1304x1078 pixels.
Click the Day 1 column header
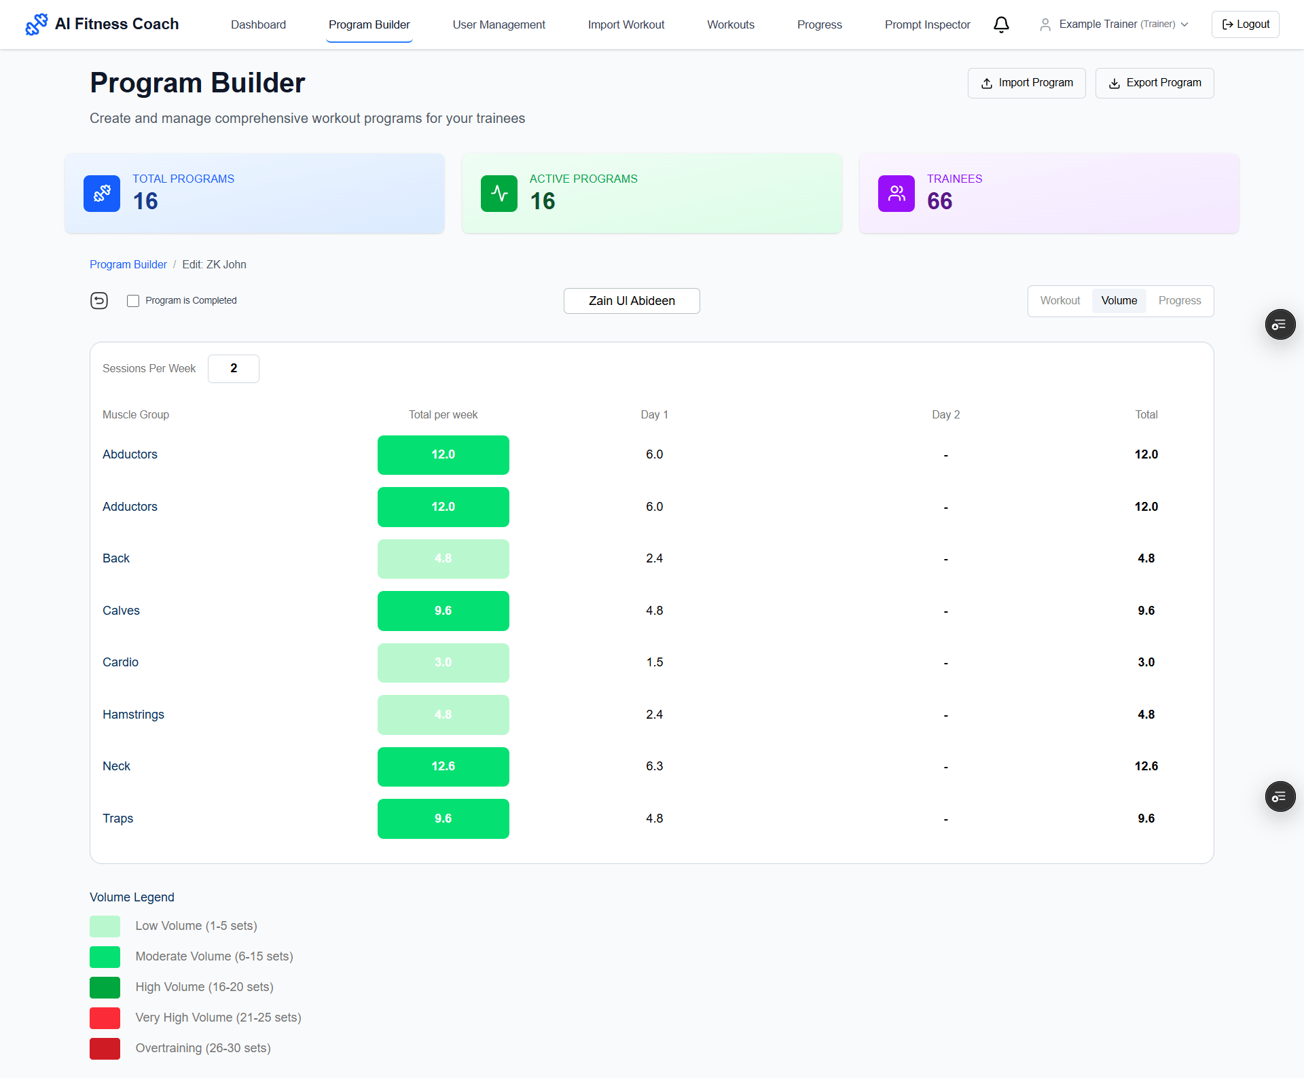click(x=654, y=414)
